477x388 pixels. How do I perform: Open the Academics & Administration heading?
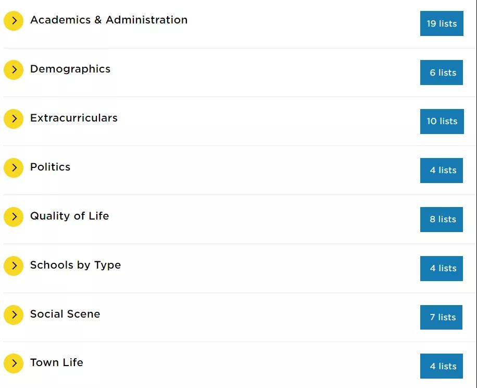(109, 20)
